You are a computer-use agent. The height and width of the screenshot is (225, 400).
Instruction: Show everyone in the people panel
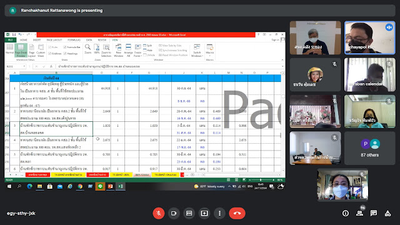point(360,213)
